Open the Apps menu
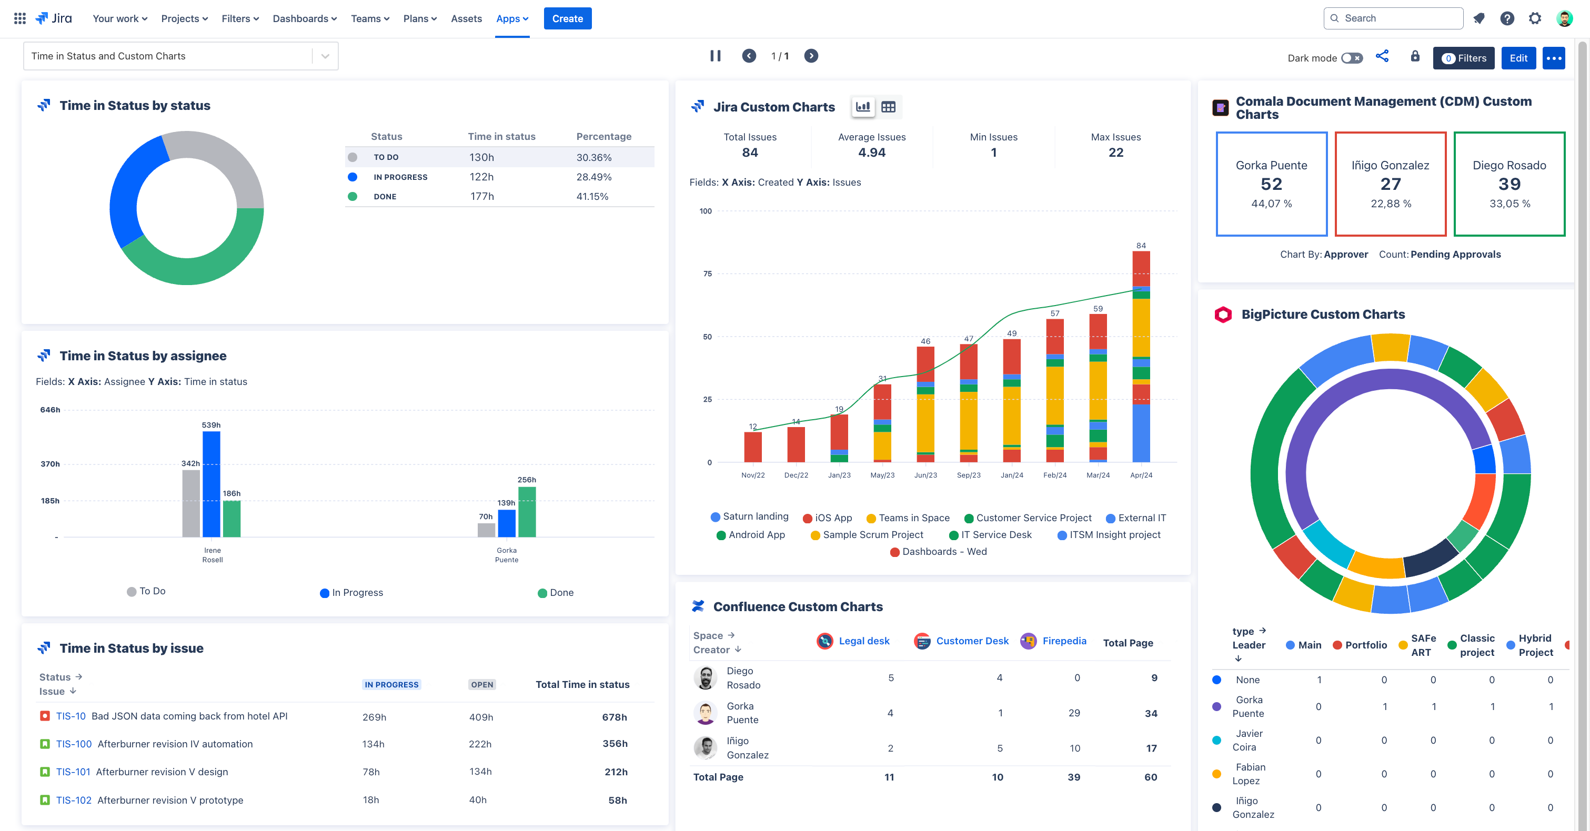Image resolution: width=1590 pixels, height=831 pixels. click(x=512, y=18)
